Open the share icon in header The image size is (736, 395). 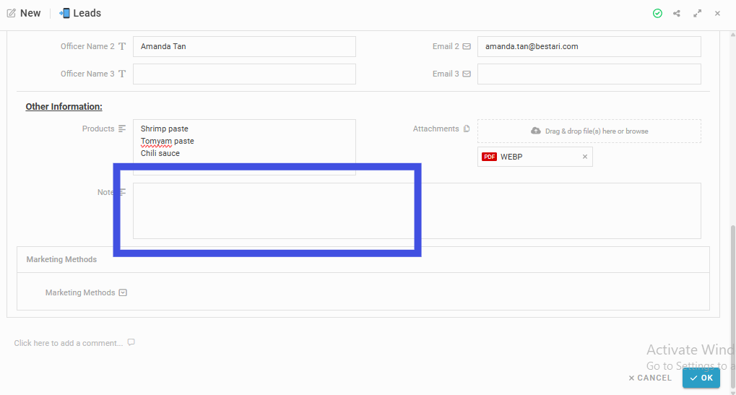(676, 14)
